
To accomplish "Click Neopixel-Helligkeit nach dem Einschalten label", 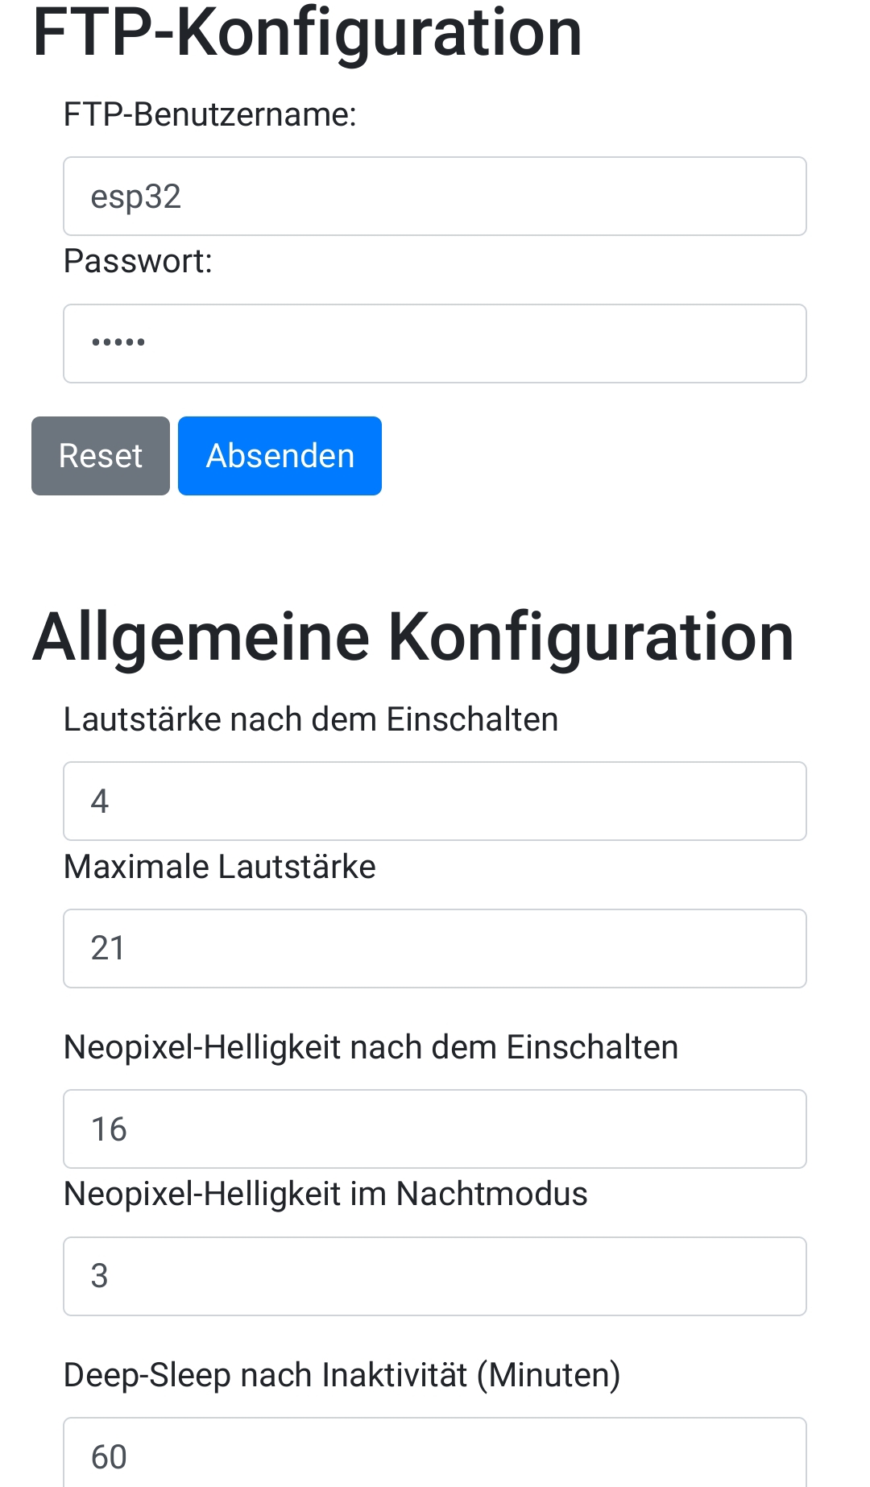I will [x=371, y=1047].
